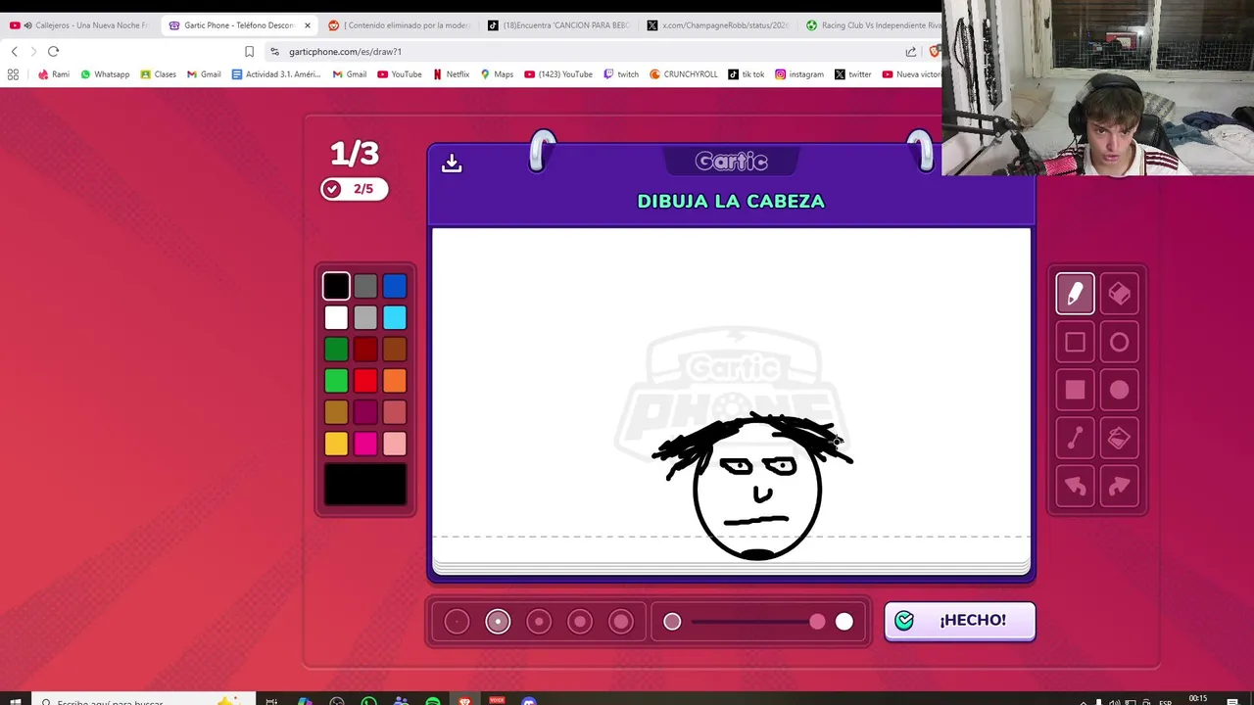Switch to the Contenido eliminado Reddit tab
The width and height of the screenshot is (1254, 705).
pos(399,25)
